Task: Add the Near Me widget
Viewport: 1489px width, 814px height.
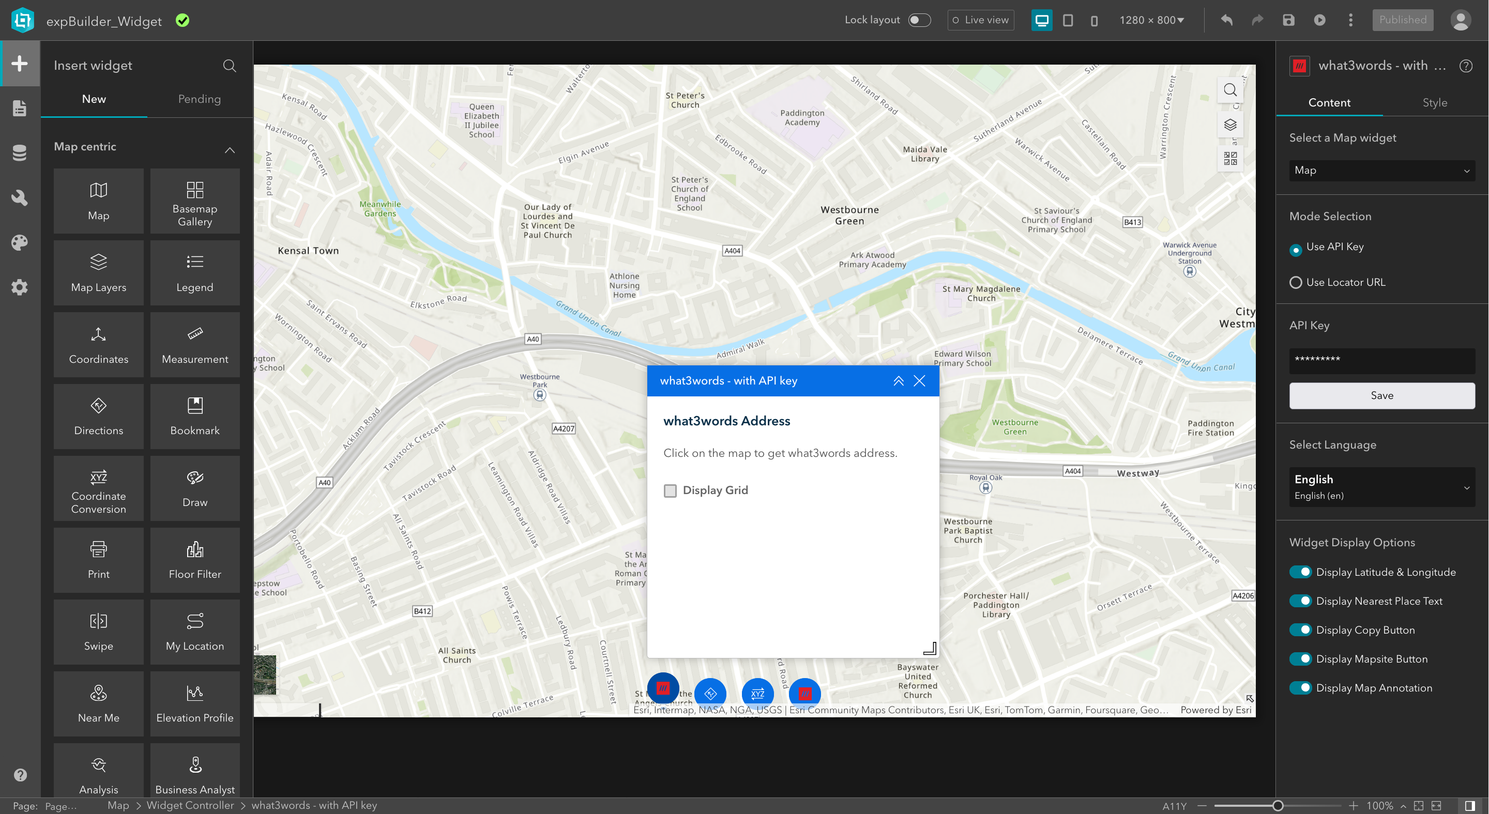Action: [98, 703]
